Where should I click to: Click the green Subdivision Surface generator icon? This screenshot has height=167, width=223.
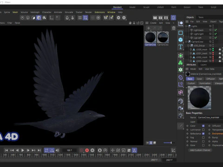click(x=181, y=56)
